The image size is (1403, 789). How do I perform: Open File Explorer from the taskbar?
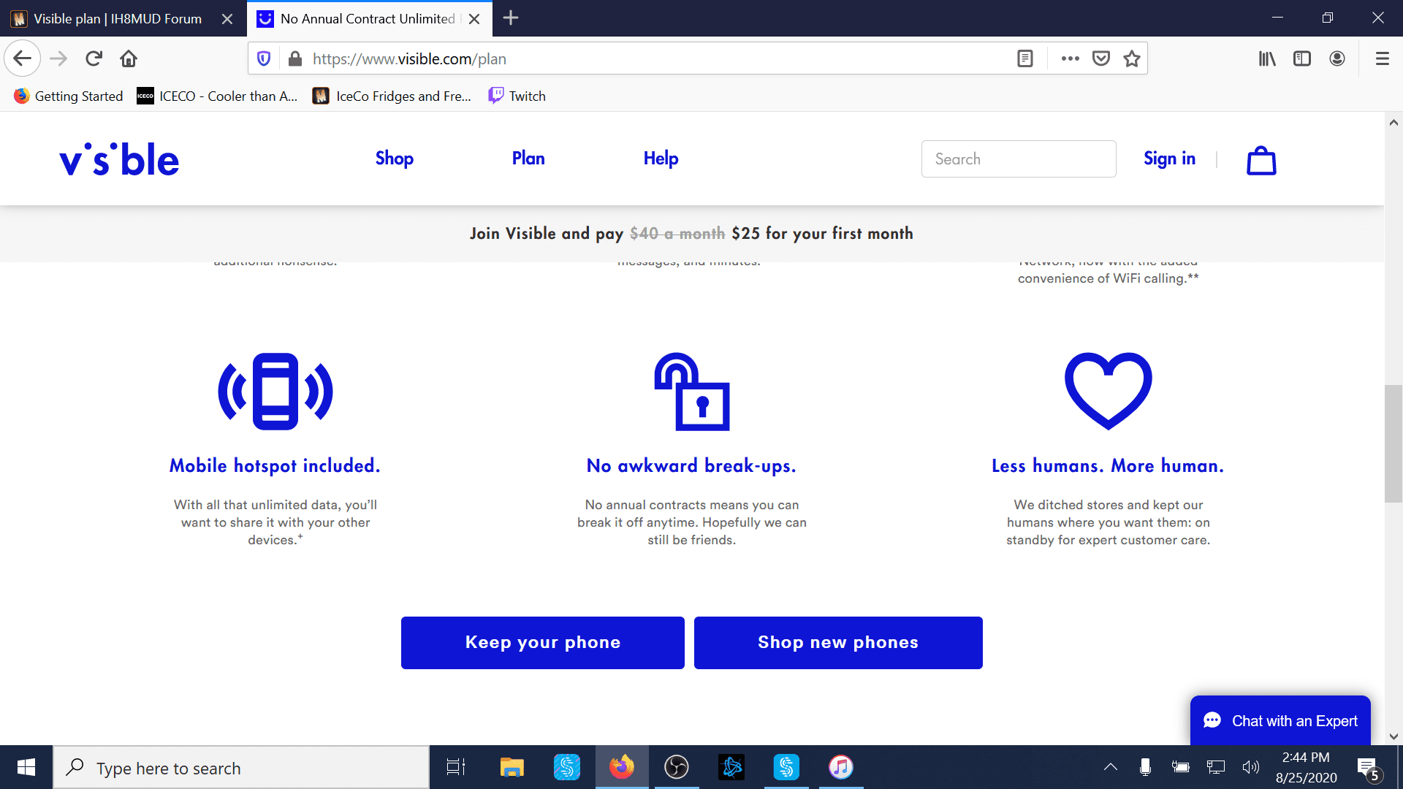[x=512, y=767]
